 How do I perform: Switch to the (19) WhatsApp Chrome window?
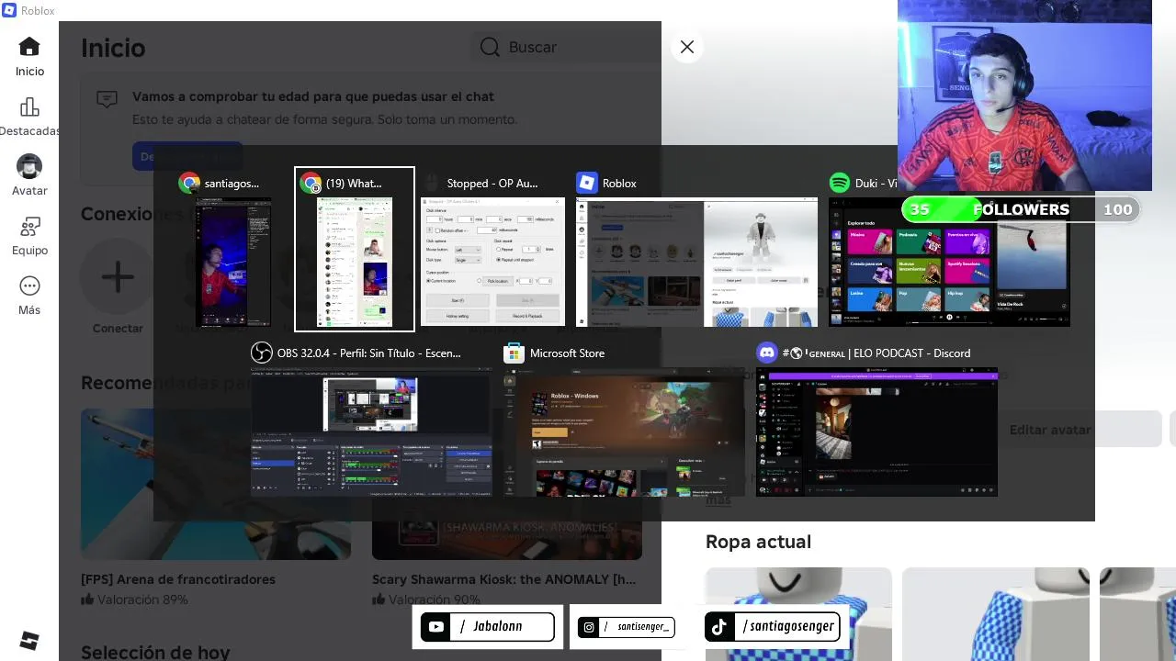pos(355,262)
